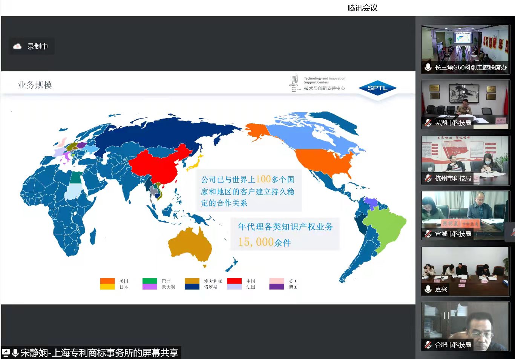Image resolution: width=515 pixels, height=359 pixels.
Task: Click the muted mic icon for 宣城市科技局
Action: click(x=428, y=234)
